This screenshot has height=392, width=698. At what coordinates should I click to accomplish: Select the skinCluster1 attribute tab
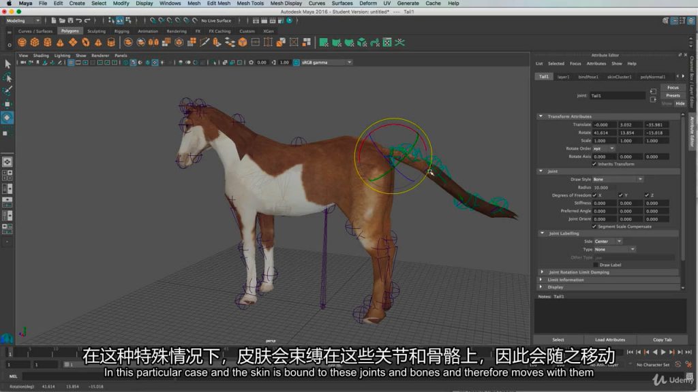[619, 77]
